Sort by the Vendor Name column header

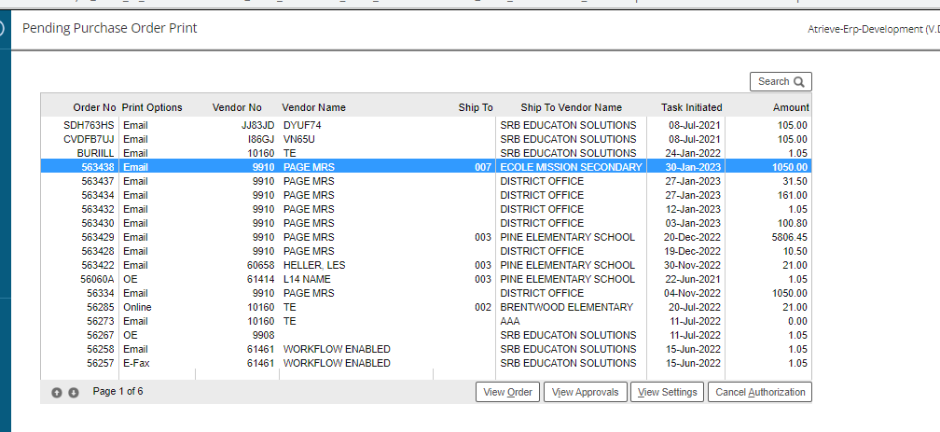click(313, 107)
